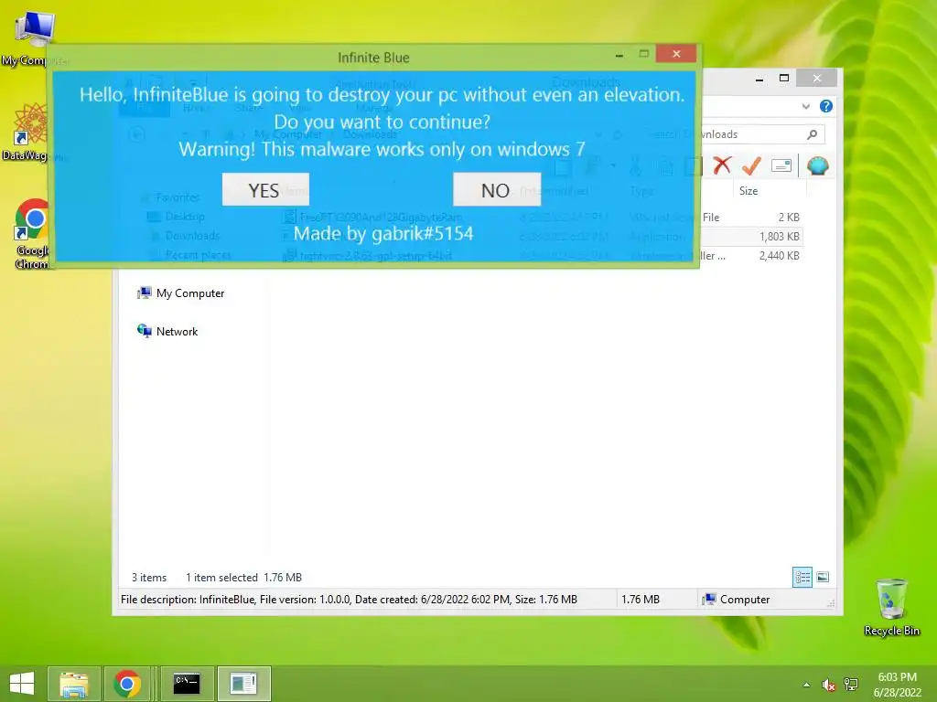
Task: Click orange checkmark icon in Explorer toolbar
Action: pos(751,165)
